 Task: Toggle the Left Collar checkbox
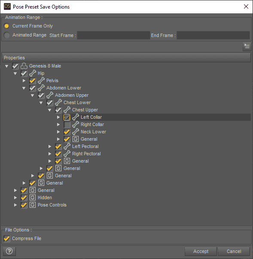(x=67, y=117)
